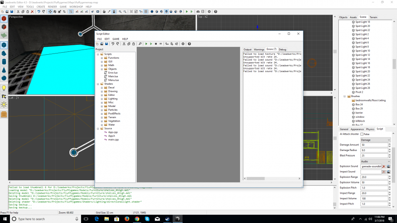Image resolution: width=397 pixels, height=223 pixels.
Task: Click the pause icon in Script Editor toolbar
Action: (x=160, y=44)
